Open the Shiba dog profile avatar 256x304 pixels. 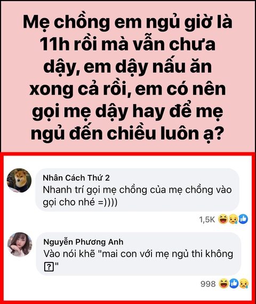coord(19,180)
